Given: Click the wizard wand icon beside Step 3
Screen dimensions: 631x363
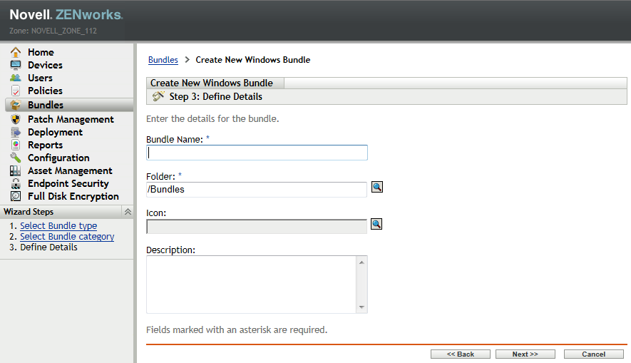Looking at the screenshot, I should [x=158, y=96].
